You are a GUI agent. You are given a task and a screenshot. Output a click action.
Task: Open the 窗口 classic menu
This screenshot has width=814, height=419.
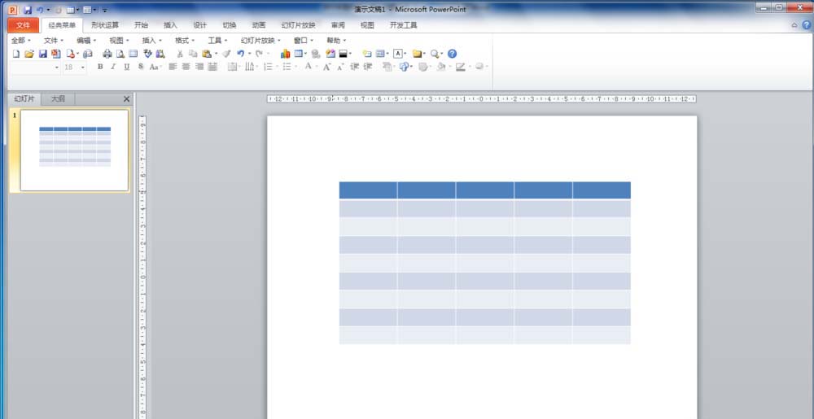pyautogui.click(x=304, y=41)
